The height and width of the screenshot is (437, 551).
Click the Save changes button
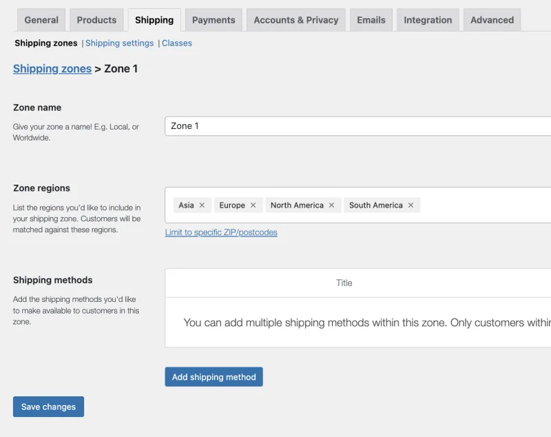(48, 407)
